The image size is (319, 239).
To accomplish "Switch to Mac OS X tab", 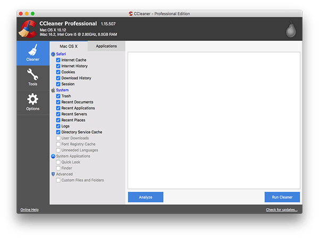I will click(69, 46).
